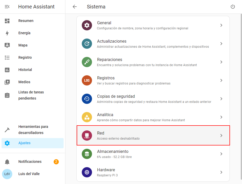Click the Actualizaciones refresh clock icon

pos(87,44)
